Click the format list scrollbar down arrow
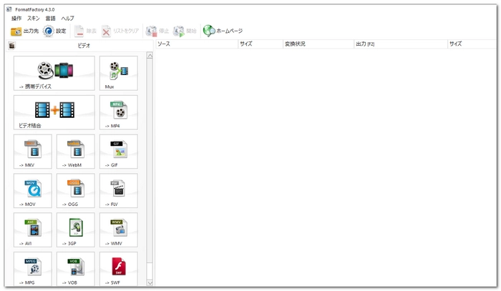 click(150, 282)
